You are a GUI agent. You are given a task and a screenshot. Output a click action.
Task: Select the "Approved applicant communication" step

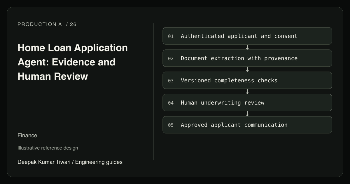pos(247,125)
